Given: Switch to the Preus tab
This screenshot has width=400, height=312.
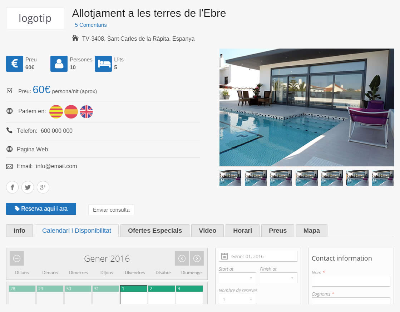Looking at the screenshot, I should pos(277,231).
